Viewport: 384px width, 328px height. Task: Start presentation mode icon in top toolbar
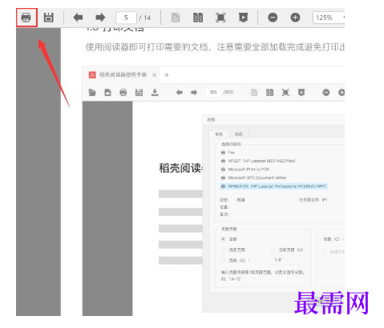[243, 18]
